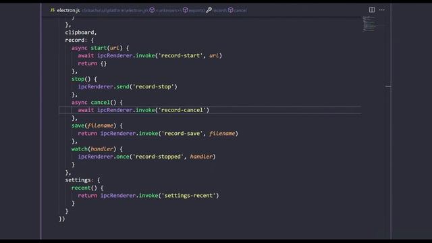Viewport: 432px width, 243px height.
Task: Click the 'record: {' line
Action: pos(80,40)
